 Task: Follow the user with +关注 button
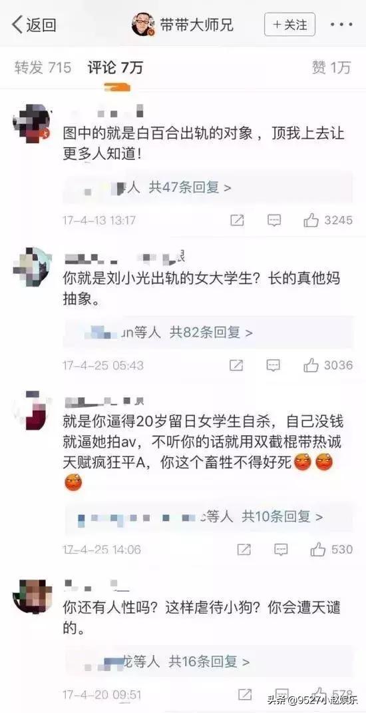click(289, 25)
